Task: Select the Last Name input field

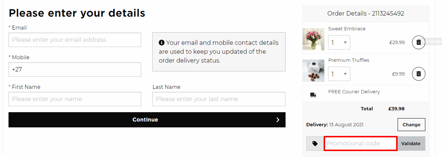Action: click(x=219, y=99)
